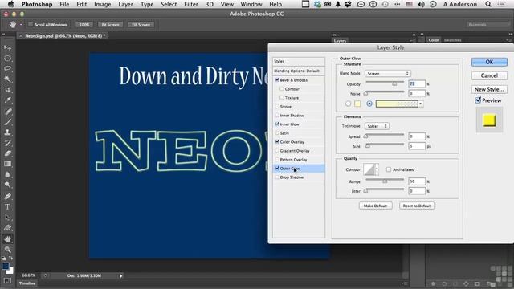Select the Eyedropper tool

pyautogui.click(x=7, y=100)
